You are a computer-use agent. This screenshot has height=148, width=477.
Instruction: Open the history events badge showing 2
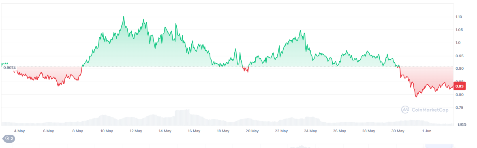9,139
